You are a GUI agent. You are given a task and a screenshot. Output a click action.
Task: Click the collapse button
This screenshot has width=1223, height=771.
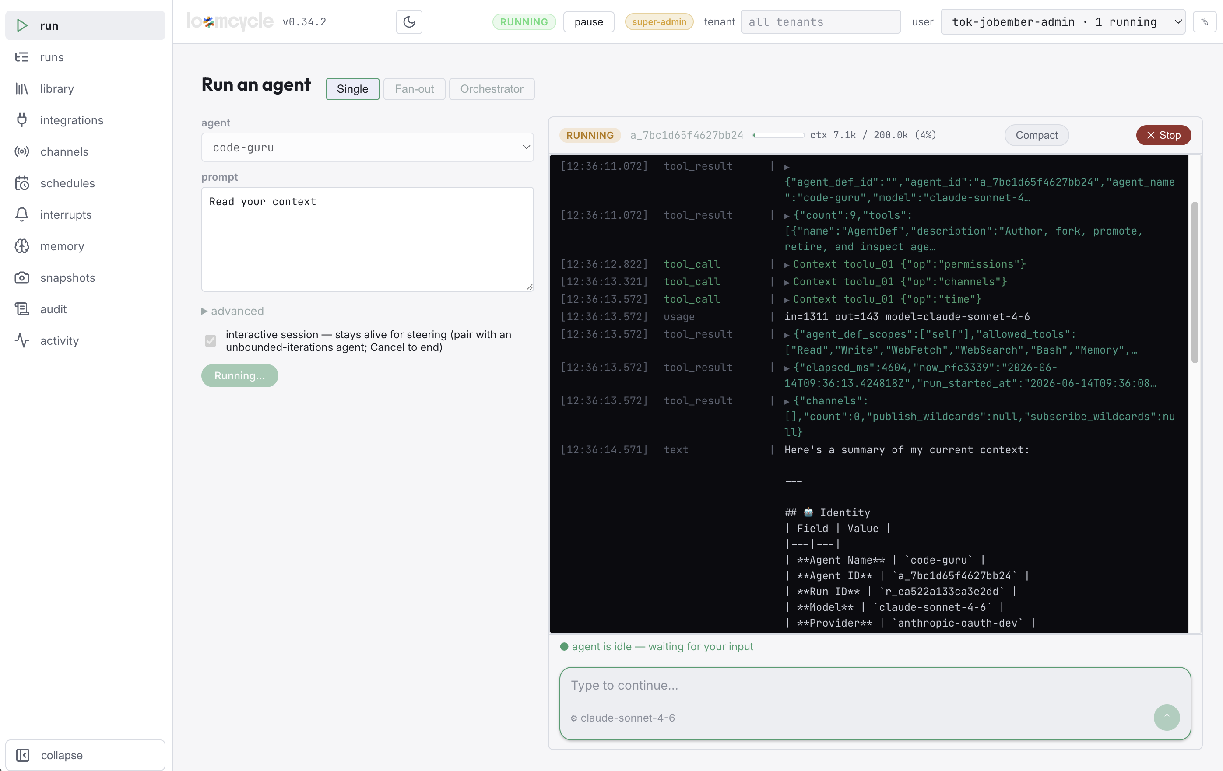(x=85, y=755)
